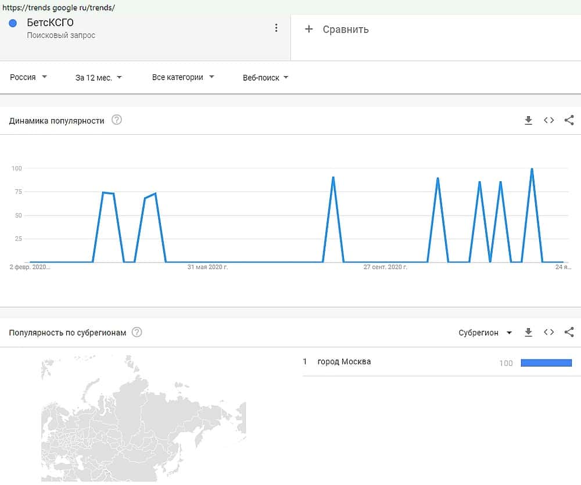This screenshot has width=581, height=485.
Task: Click the highest peak on the chart
Action: point(532,169)
